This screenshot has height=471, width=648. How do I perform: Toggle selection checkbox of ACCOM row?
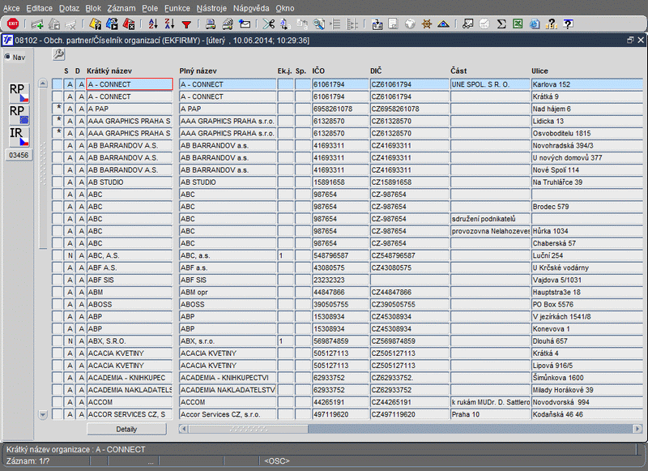[x=58, y=402]
